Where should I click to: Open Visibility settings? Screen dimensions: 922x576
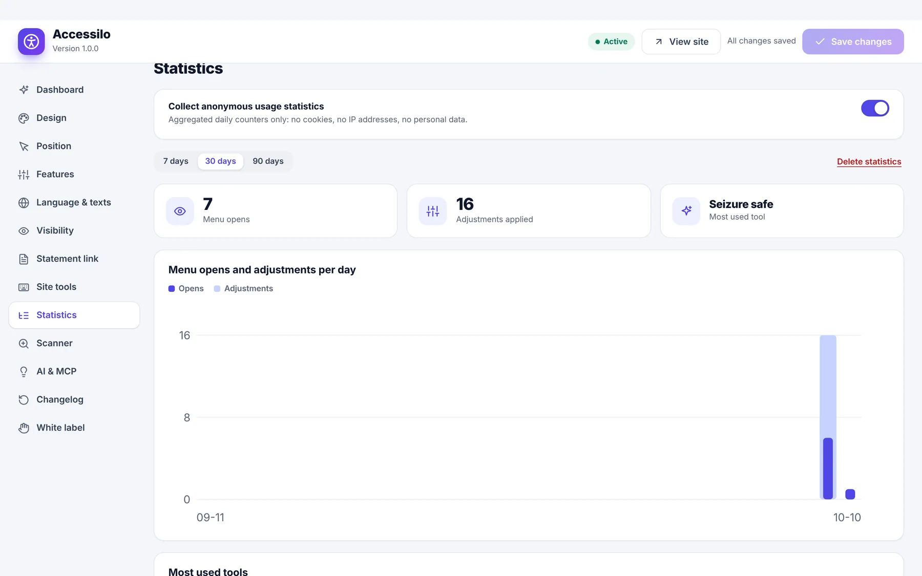pos(74,230)
